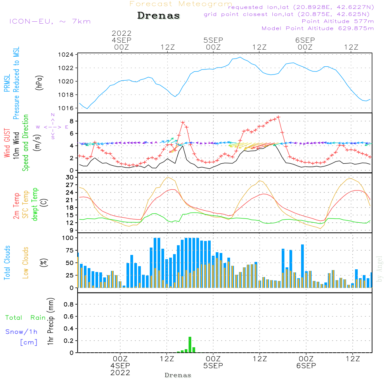
Task: Click the 1024 pressure axis value
Action: [x=66, y=55]
